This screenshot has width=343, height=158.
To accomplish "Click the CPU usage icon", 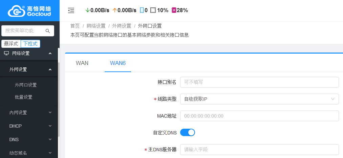I will tap(153, 10).
